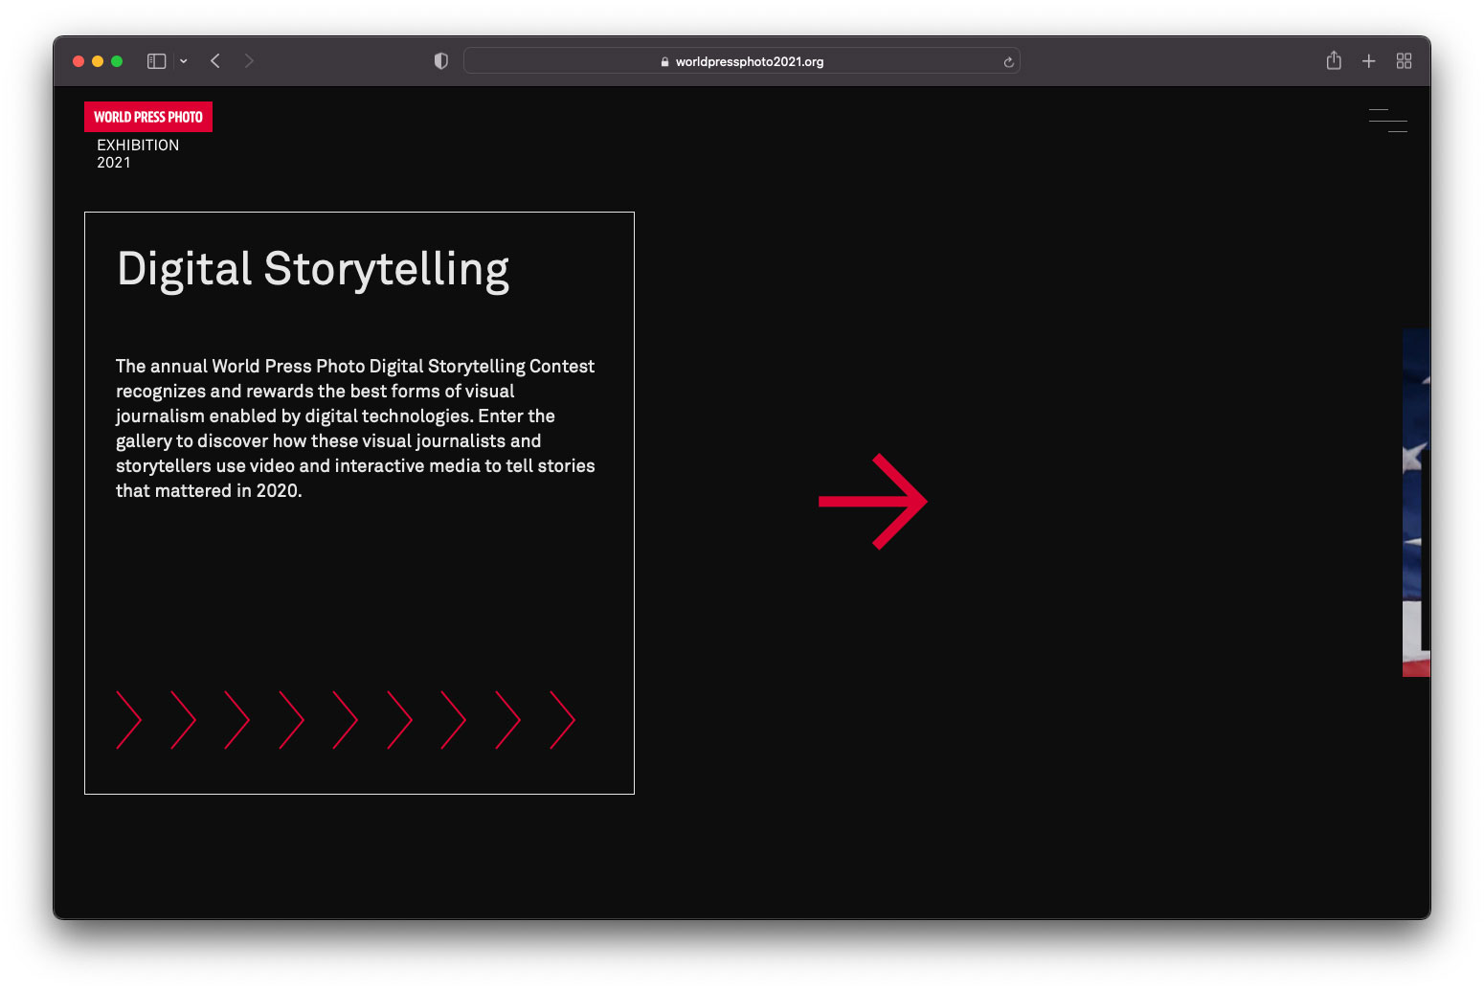The width and height of the screenshot is (1484, 990).
Task: Open the privacy shield report icon
Action: [x=441, y=61]
